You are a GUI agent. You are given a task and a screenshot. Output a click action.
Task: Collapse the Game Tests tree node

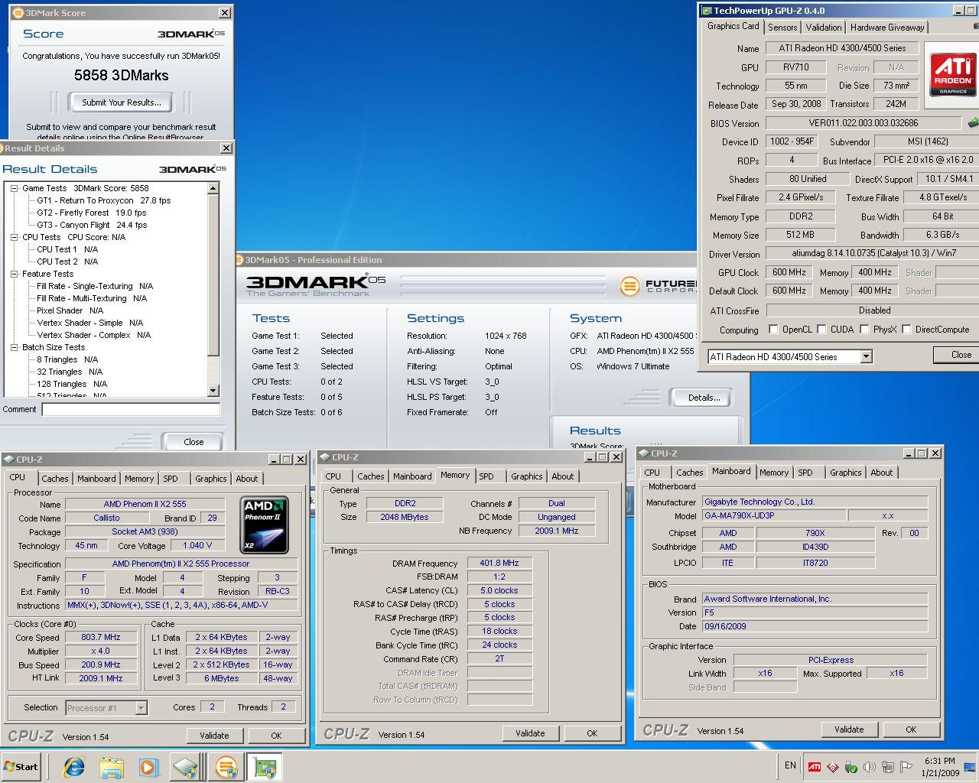15,188
